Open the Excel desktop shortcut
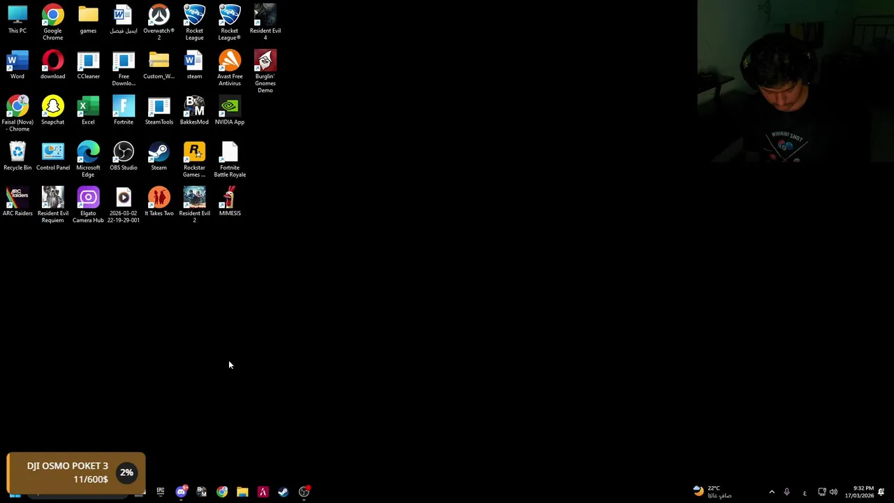Viewport: 894px width, 503px height. point(88,110)
